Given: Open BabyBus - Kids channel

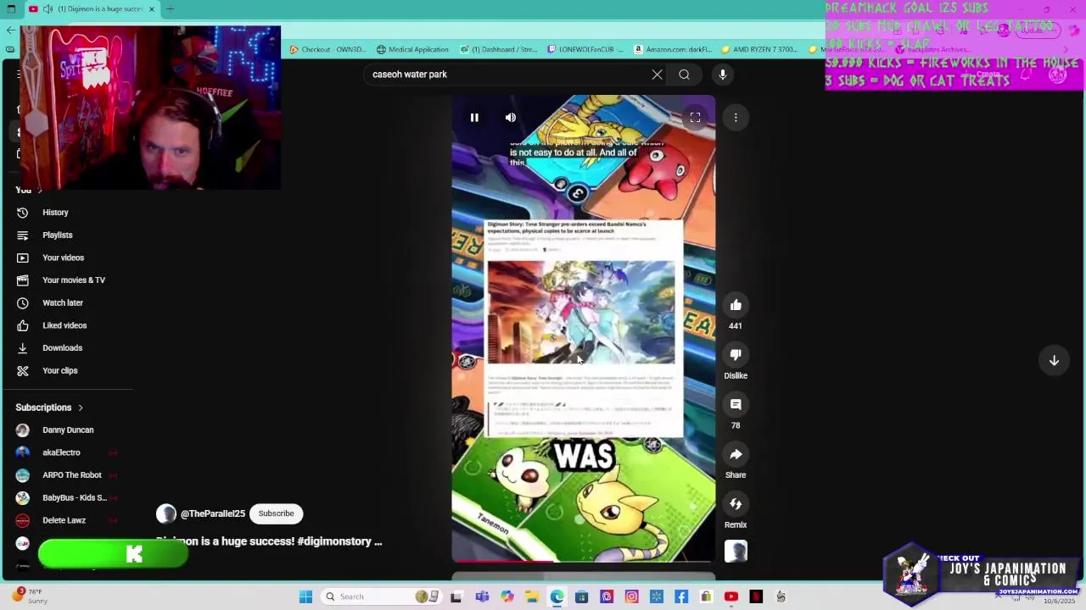Looking at the screenshot, I should (x=74, y=498).
